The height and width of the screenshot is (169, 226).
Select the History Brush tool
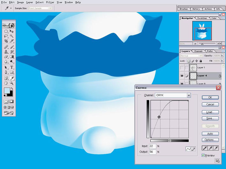pyautogui.click(x=12, y=52)
